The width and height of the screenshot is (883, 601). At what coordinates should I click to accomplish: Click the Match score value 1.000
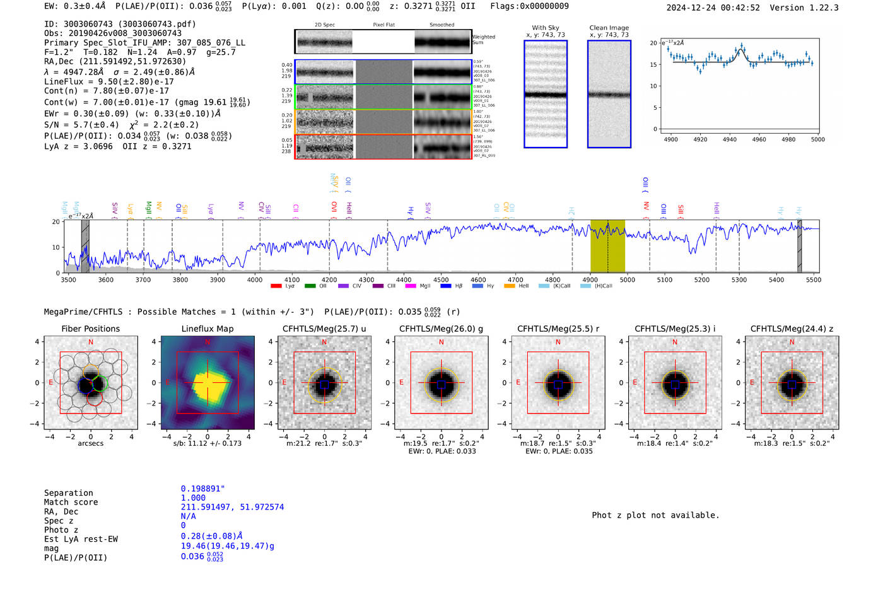click(x=193, y=498)
